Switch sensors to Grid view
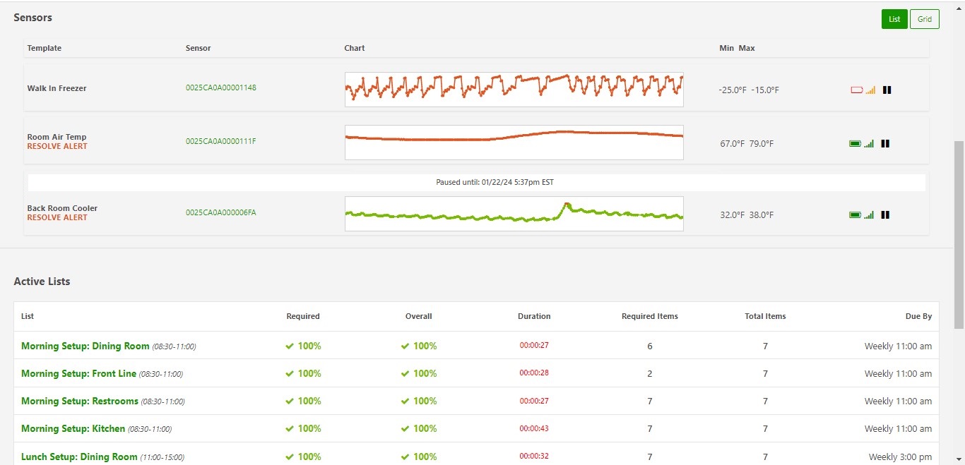This screenshot has height=465, width=965. (924, 19)
